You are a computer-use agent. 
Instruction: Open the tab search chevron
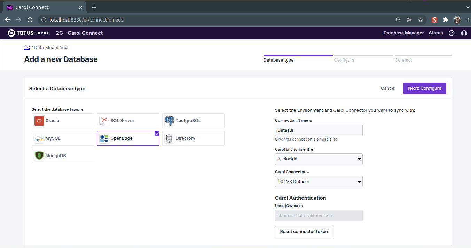coord(467,7)
